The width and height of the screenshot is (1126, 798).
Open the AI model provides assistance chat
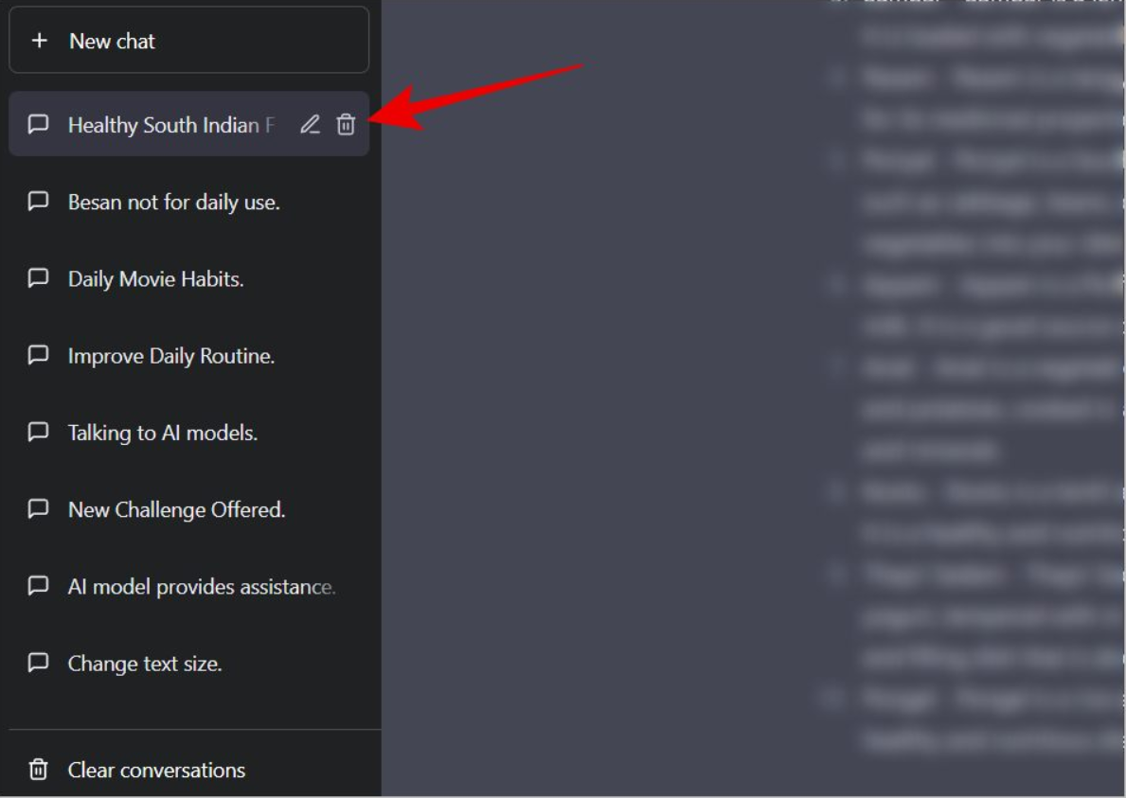coord(201,587)
